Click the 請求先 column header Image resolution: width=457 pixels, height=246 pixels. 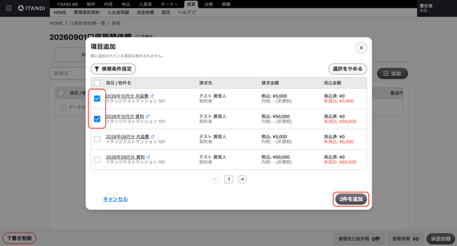(x=205, y=83)
